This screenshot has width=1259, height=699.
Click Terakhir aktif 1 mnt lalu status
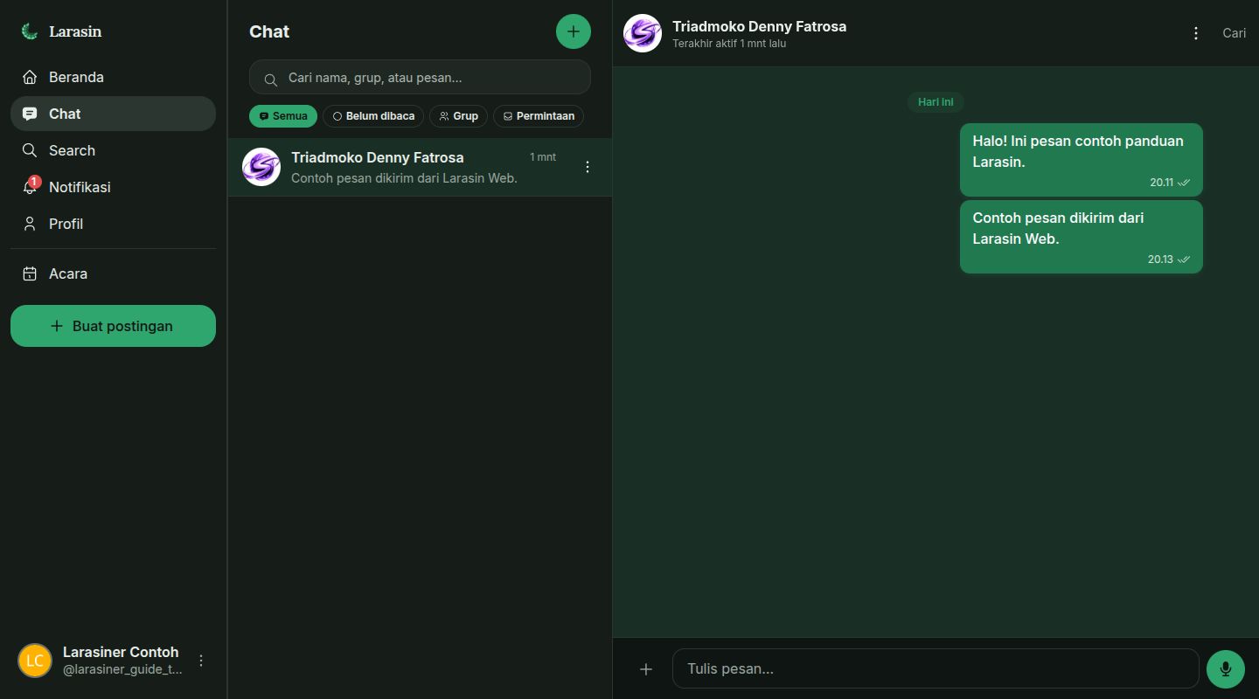[729, 44]
